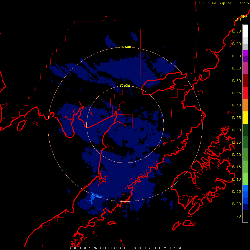Click the ND legend label

click(x=239, y=216)
